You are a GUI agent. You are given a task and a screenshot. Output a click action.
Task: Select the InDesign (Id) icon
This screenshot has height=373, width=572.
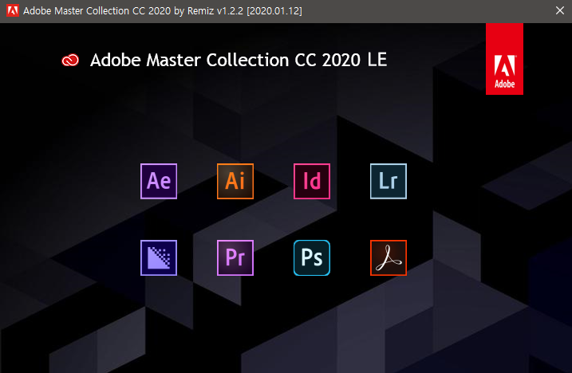pyautogui.click(x=312, y=181)
